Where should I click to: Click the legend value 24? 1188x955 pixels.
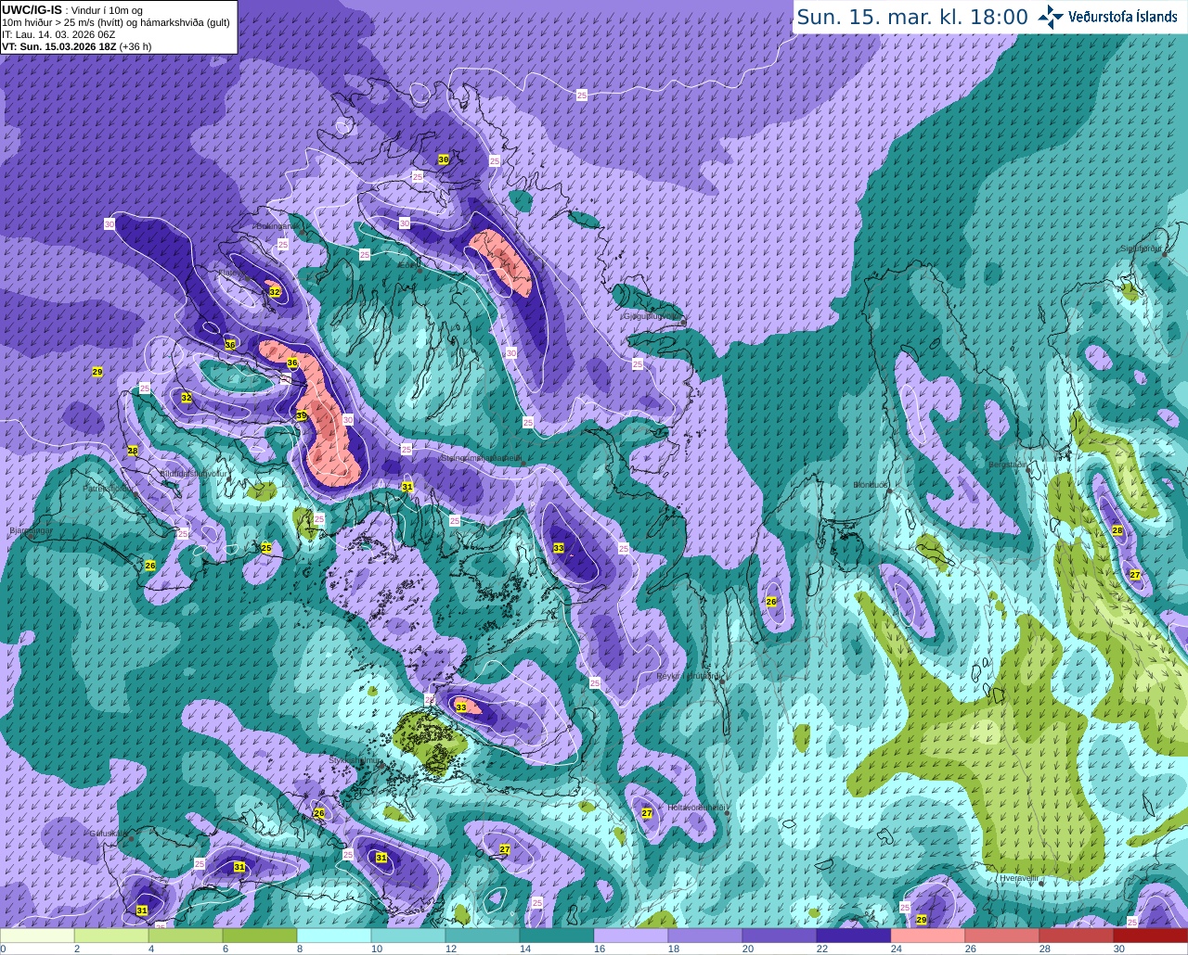[x=896, y=949]
